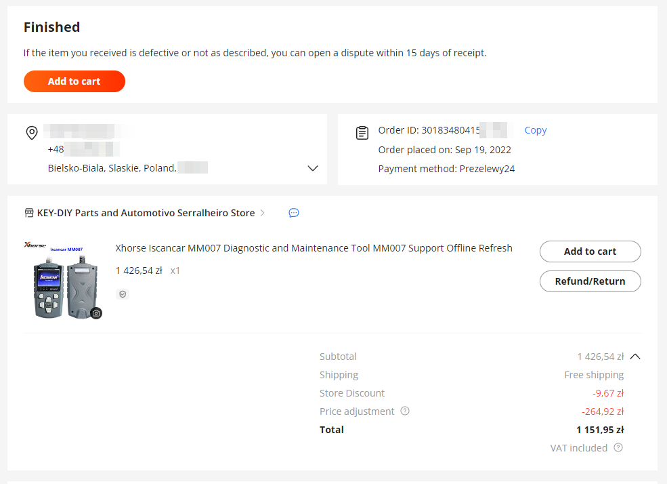
Task: Click the Total amount '1 151,95 zł'
Action: point(600,430)
